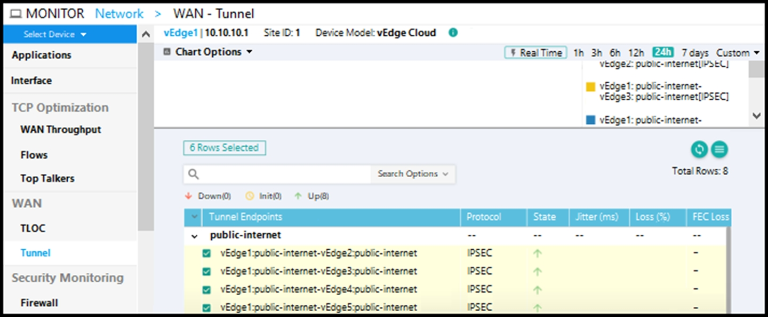Select the 6h time range
Viewport: 768px width, 317px height.
tap(615, 52)
